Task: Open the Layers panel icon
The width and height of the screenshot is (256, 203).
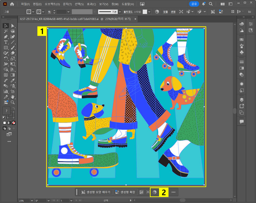Action: [242, 100]
